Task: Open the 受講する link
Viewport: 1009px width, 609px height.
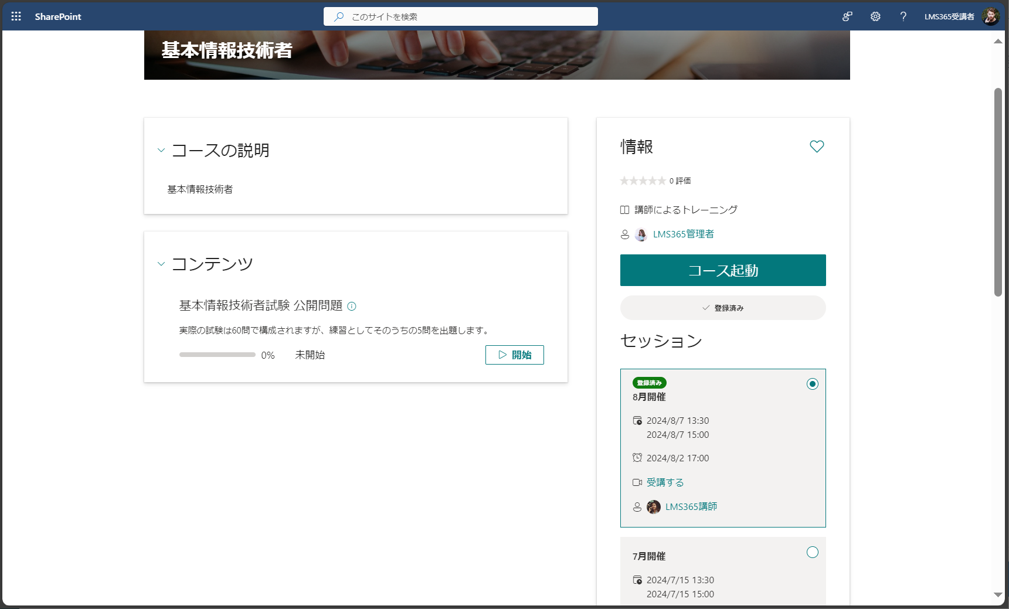Action: [x=665, y=482]
